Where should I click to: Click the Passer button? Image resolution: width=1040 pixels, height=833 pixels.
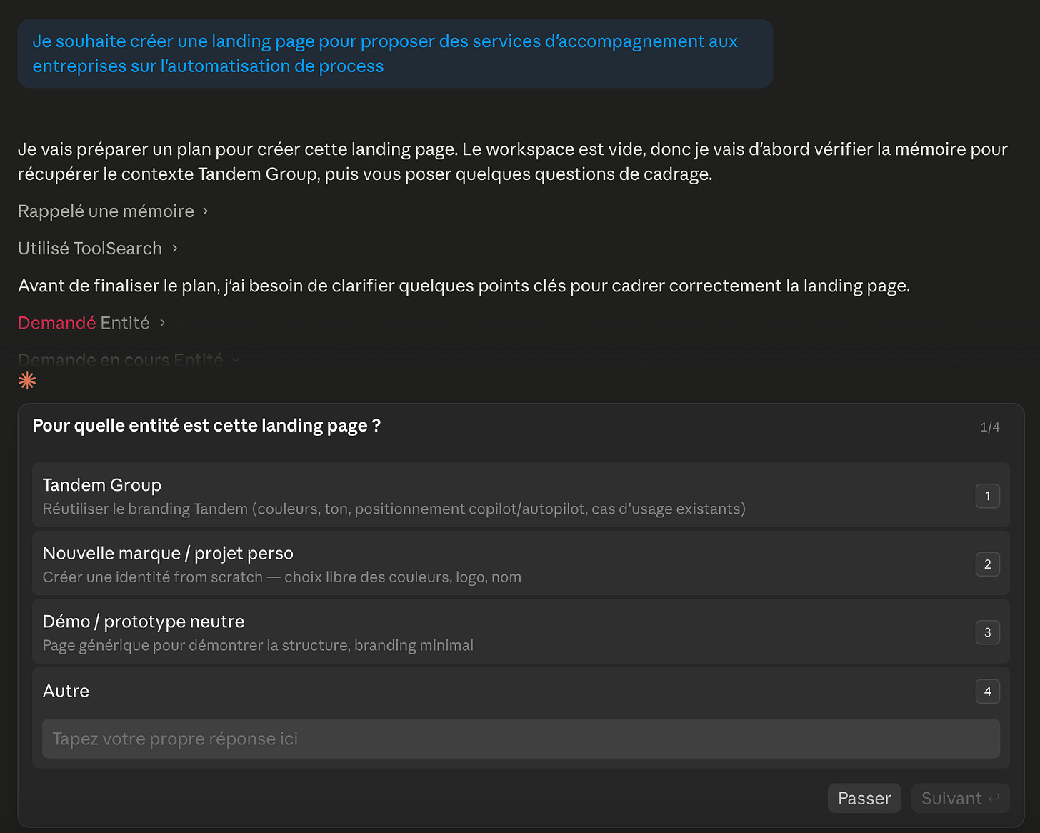[x=864, y=798]
